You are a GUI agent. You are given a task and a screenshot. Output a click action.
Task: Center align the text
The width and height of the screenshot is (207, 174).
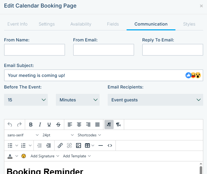click(79, 125)
